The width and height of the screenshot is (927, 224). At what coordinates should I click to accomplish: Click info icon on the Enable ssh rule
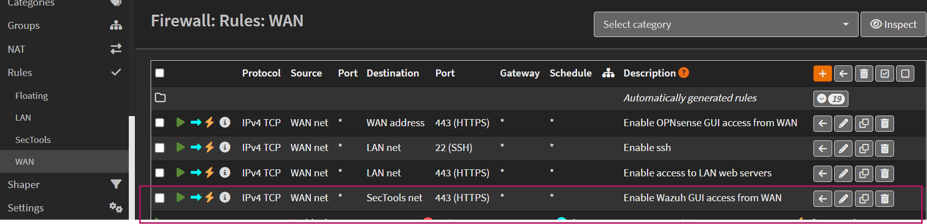pyautogui.click(x=225, y=147)
